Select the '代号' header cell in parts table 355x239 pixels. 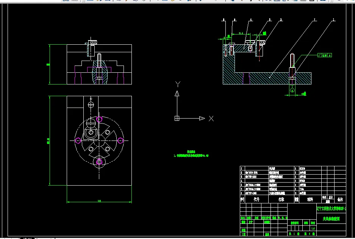pyautogui.click(x=256, y=199)
